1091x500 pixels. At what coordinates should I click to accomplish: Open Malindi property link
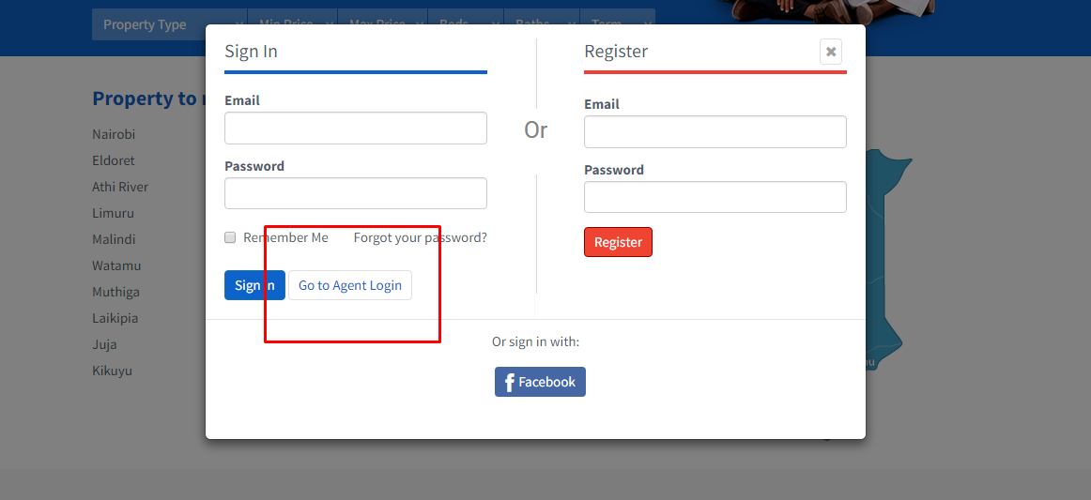[115, 239]
